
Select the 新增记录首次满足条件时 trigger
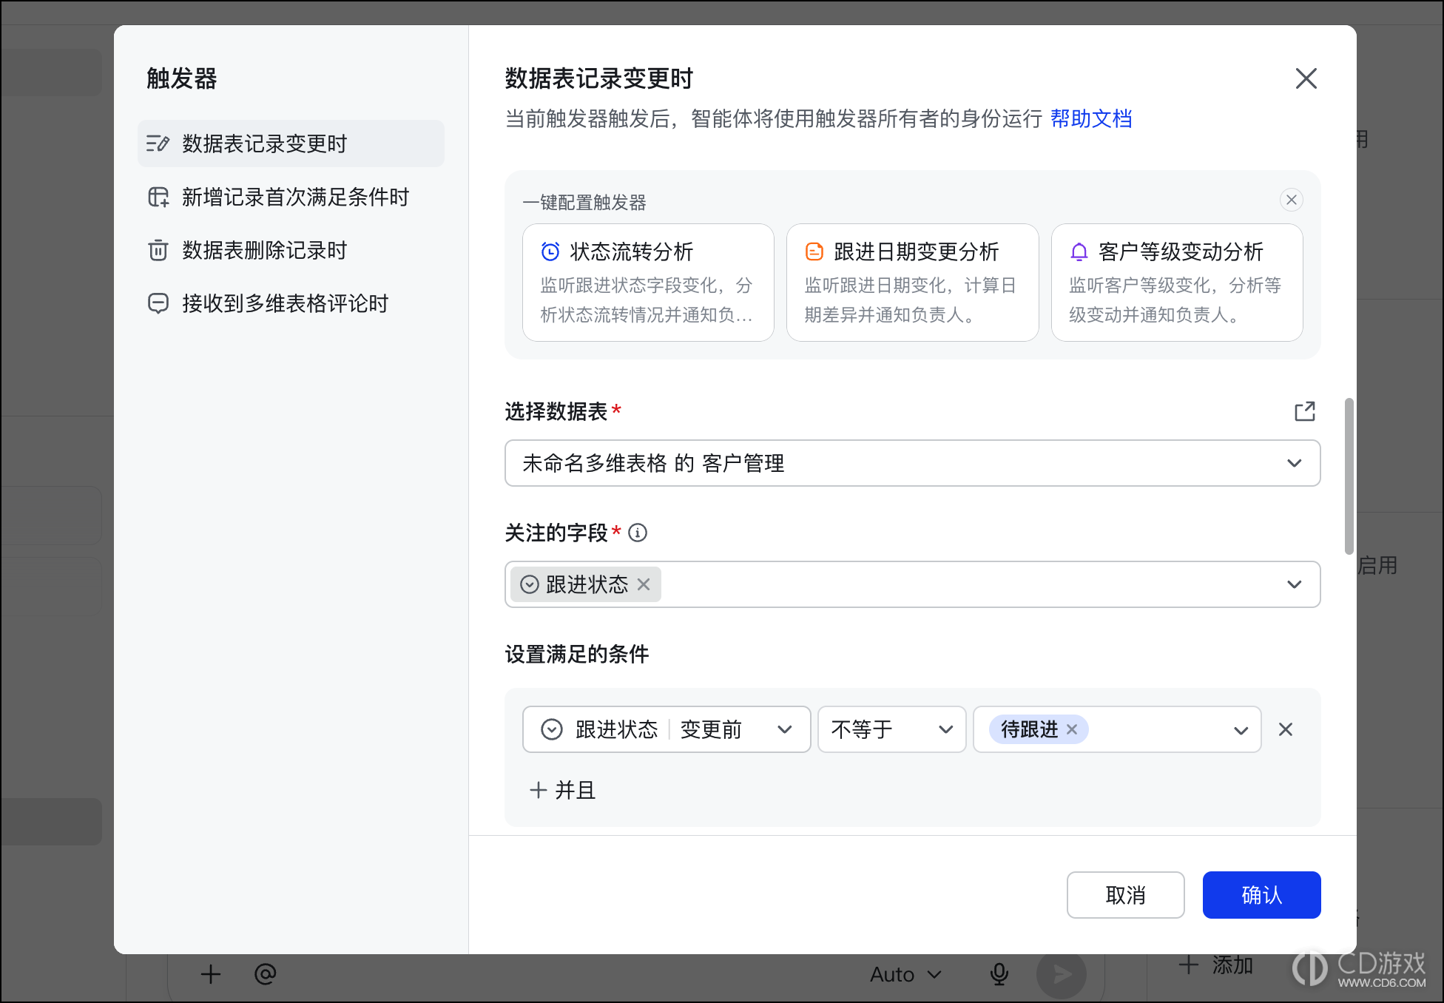291,197
